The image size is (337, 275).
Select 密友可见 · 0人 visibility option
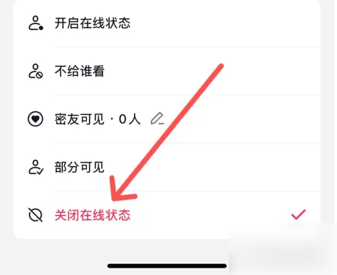(167, 119)
